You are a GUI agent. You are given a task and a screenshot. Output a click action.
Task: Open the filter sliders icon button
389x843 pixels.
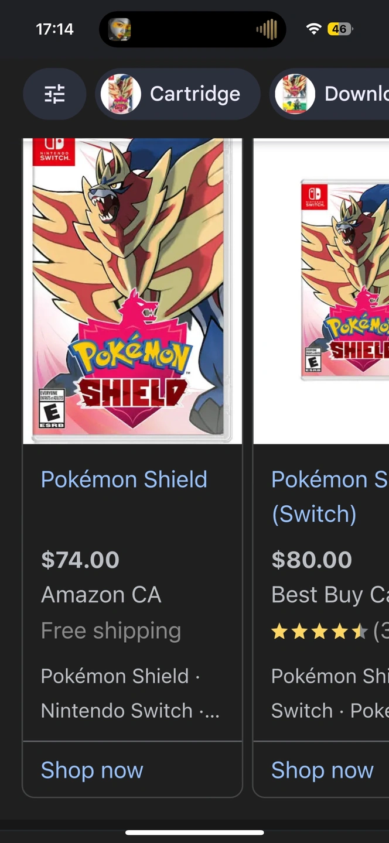click(54, 94)
